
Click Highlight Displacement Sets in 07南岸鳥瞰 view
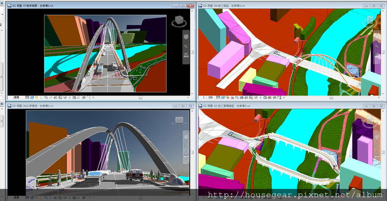click(84, 97)
